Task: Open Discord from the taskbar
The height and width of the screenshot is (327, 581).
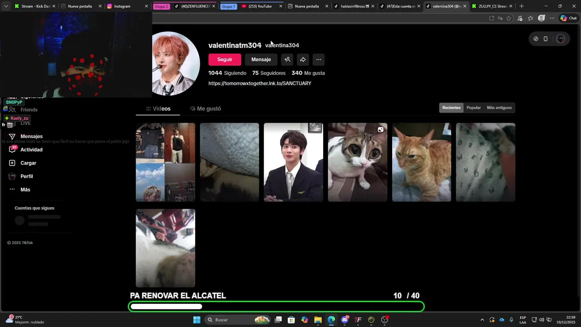Action: pyautogui.click(x=345, y=320)
